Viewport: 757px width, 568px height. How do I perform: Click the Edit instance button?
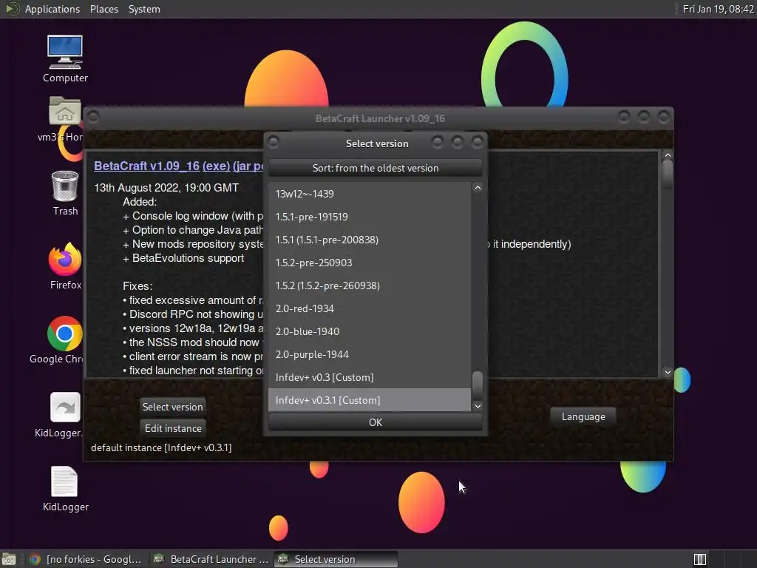(x=173, y=428)
